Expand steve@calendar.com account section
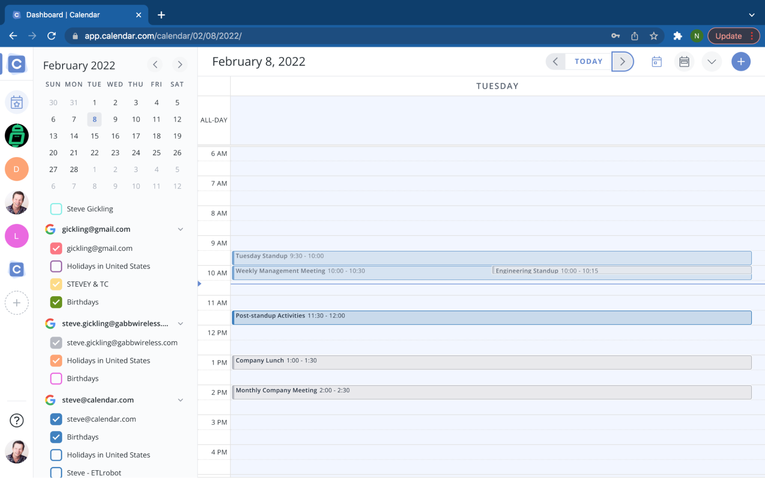Viewport: 765px width, 478px height. click(180, 400)
